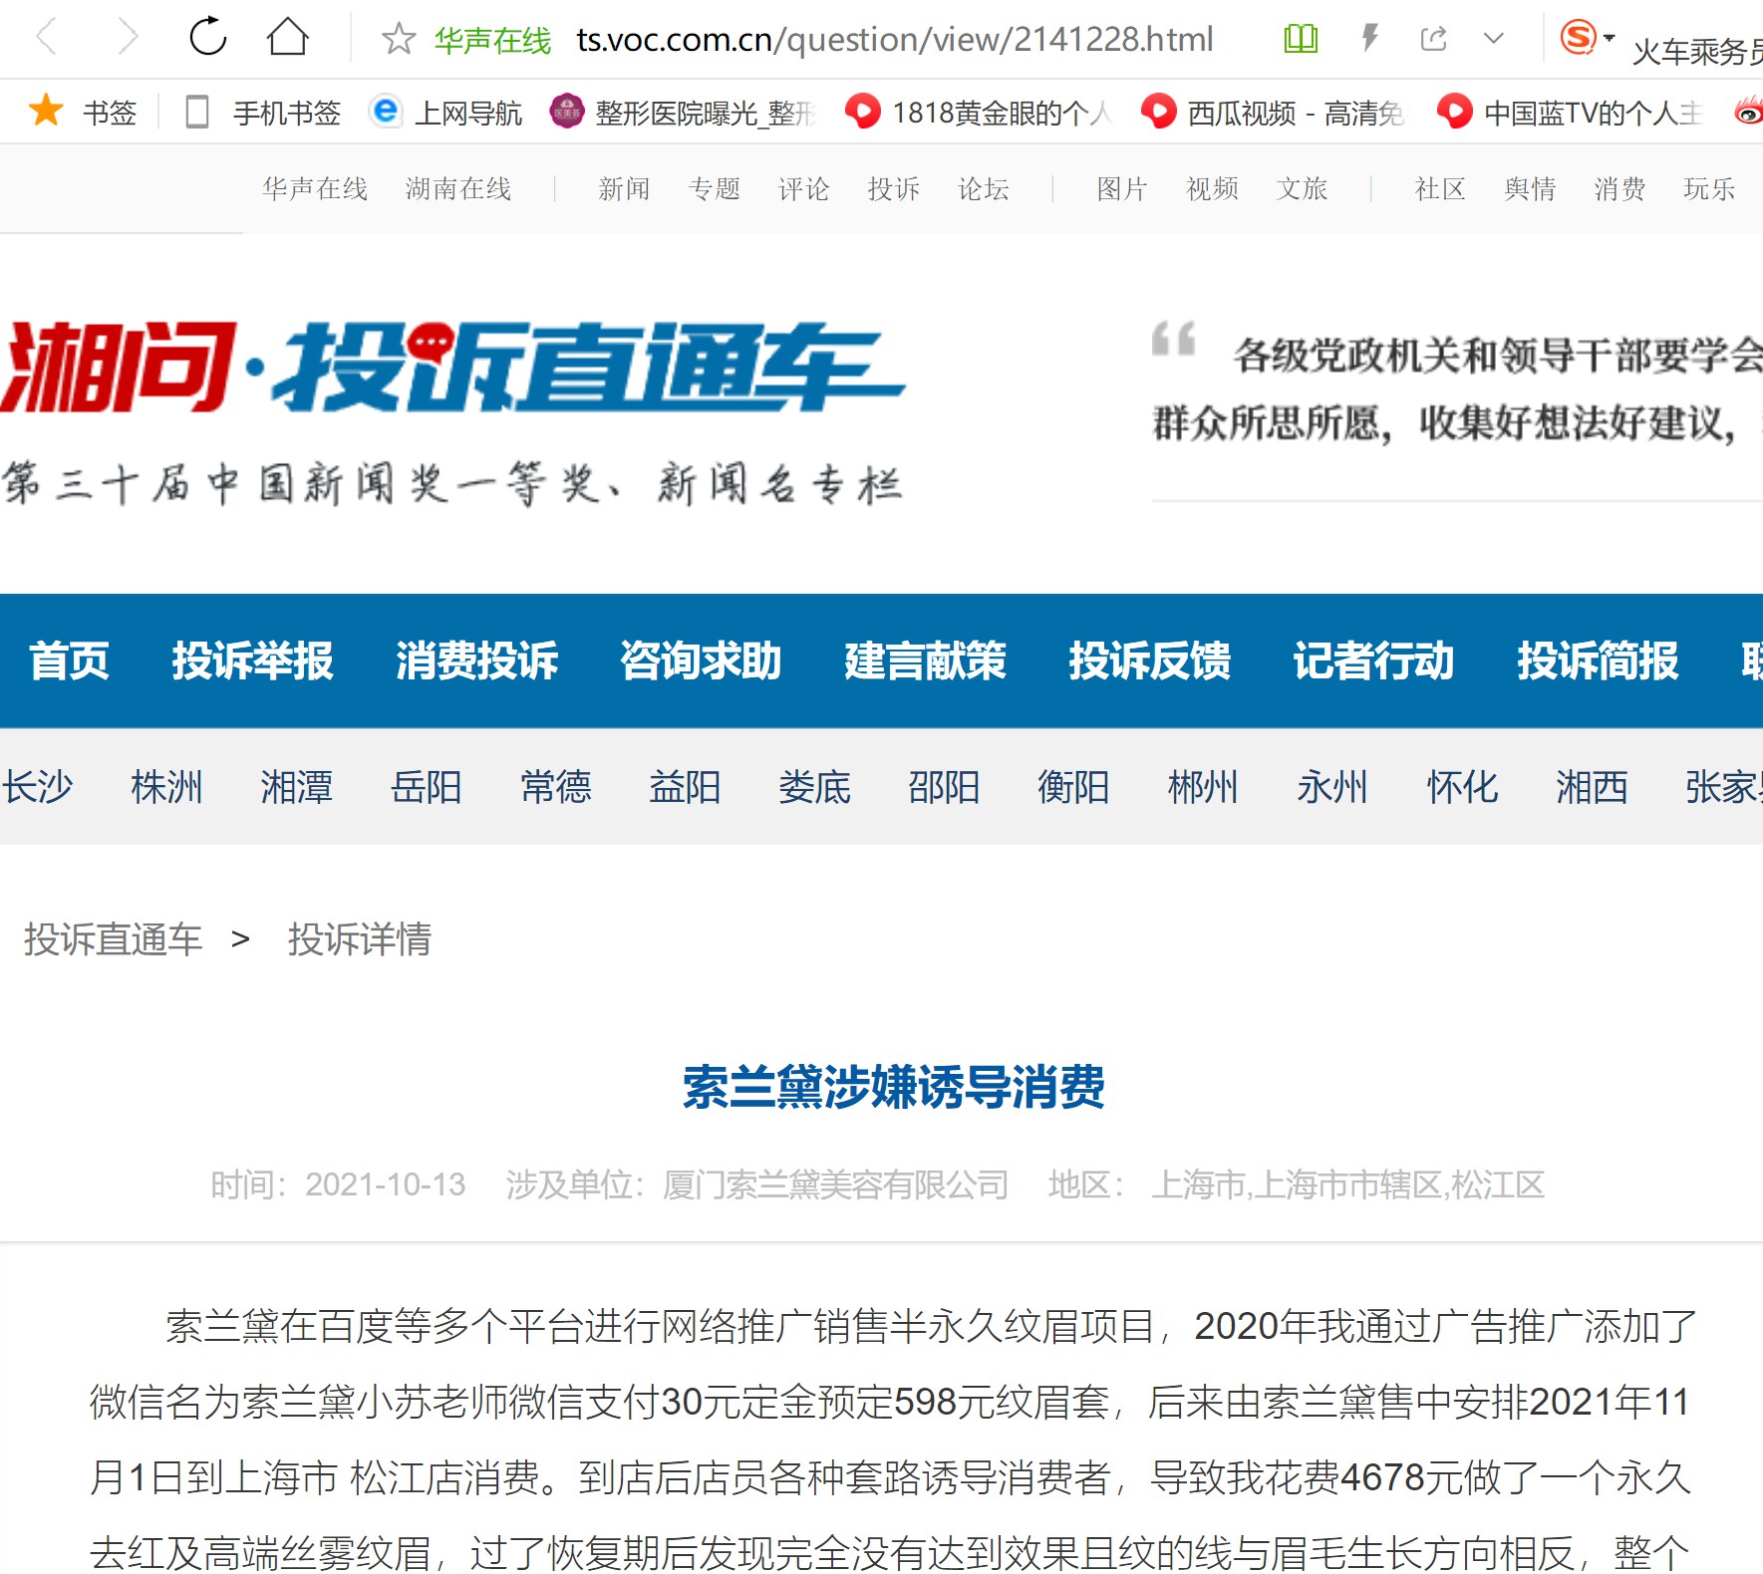Click article title 索兰黛涉嫌诱导消费

tap(894, 1087)
